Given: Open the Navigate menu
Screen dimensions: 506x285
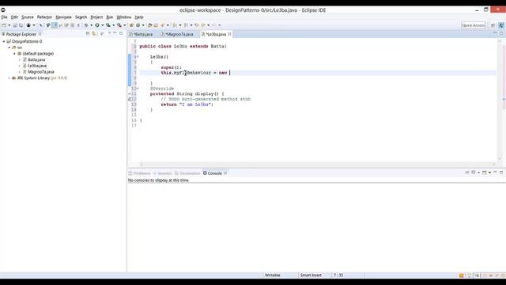Looking at the screenshot, I should pyautogui.click(x=63, y=17).
